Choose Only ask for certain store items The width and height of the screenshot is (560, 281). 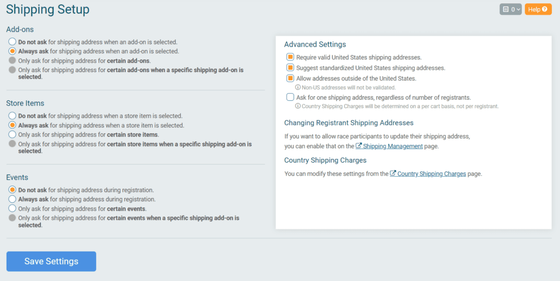click(x=13, y=135)
